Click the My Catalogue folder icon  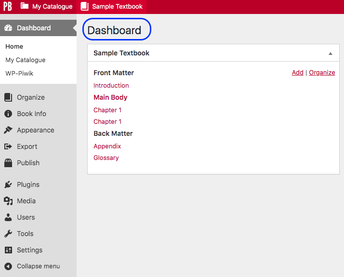(25, 6)
